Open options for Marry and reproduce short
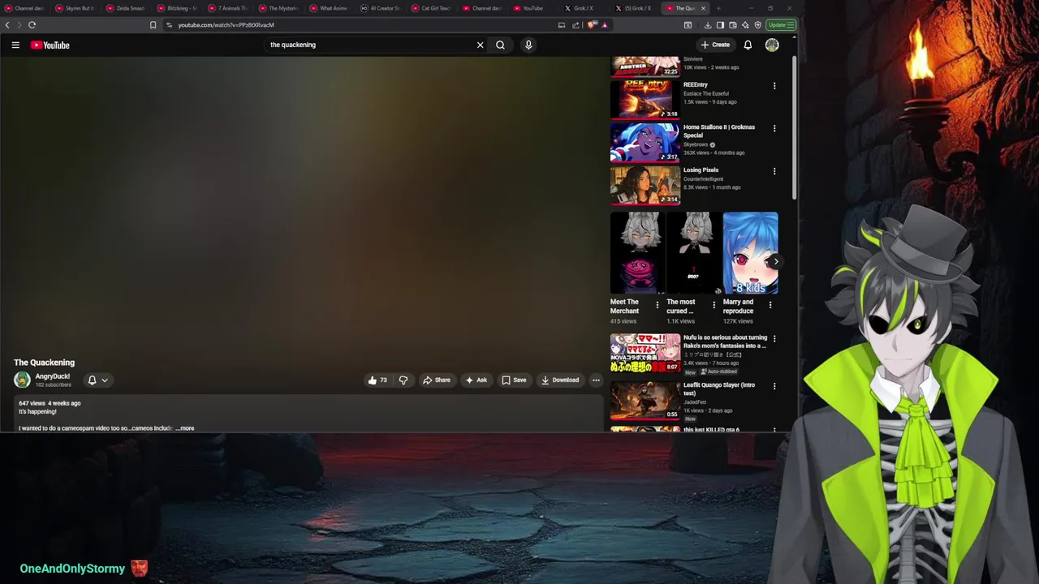This screenshot has width=1039, height=584. click(x=770, y=305)
